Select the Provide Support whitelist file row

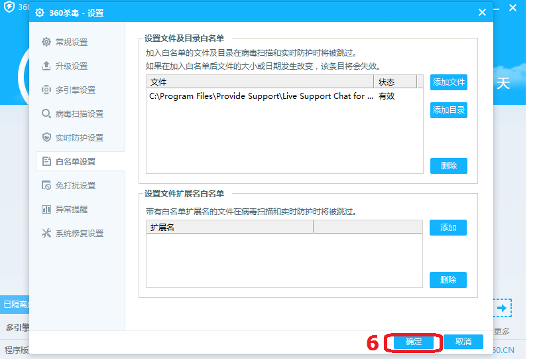[x=284, y=96]
